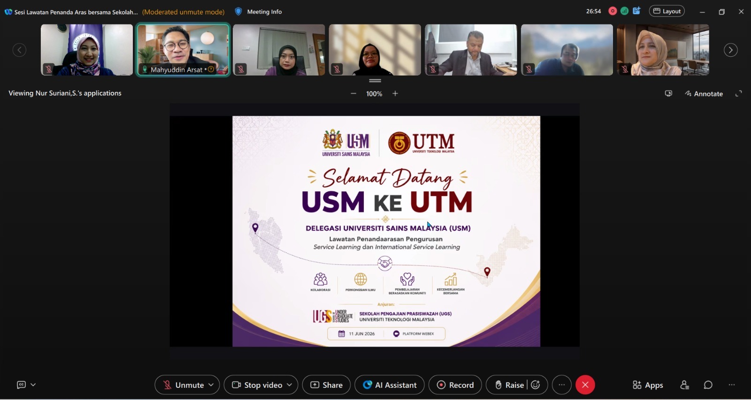Click the Share button
Image resolution: width=751 pixels, height=400 pixels.
tap(326, 385)
